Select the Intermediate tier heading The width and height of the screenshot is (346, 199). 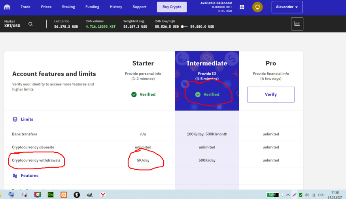[x=207, y=63]
